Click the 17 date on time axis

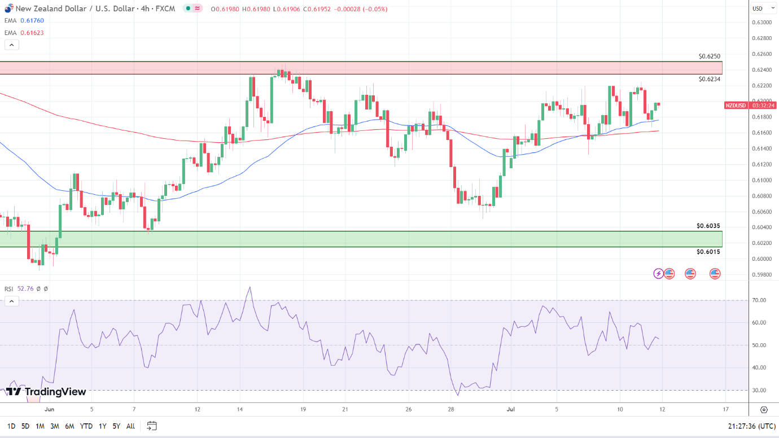click(725, 409)
